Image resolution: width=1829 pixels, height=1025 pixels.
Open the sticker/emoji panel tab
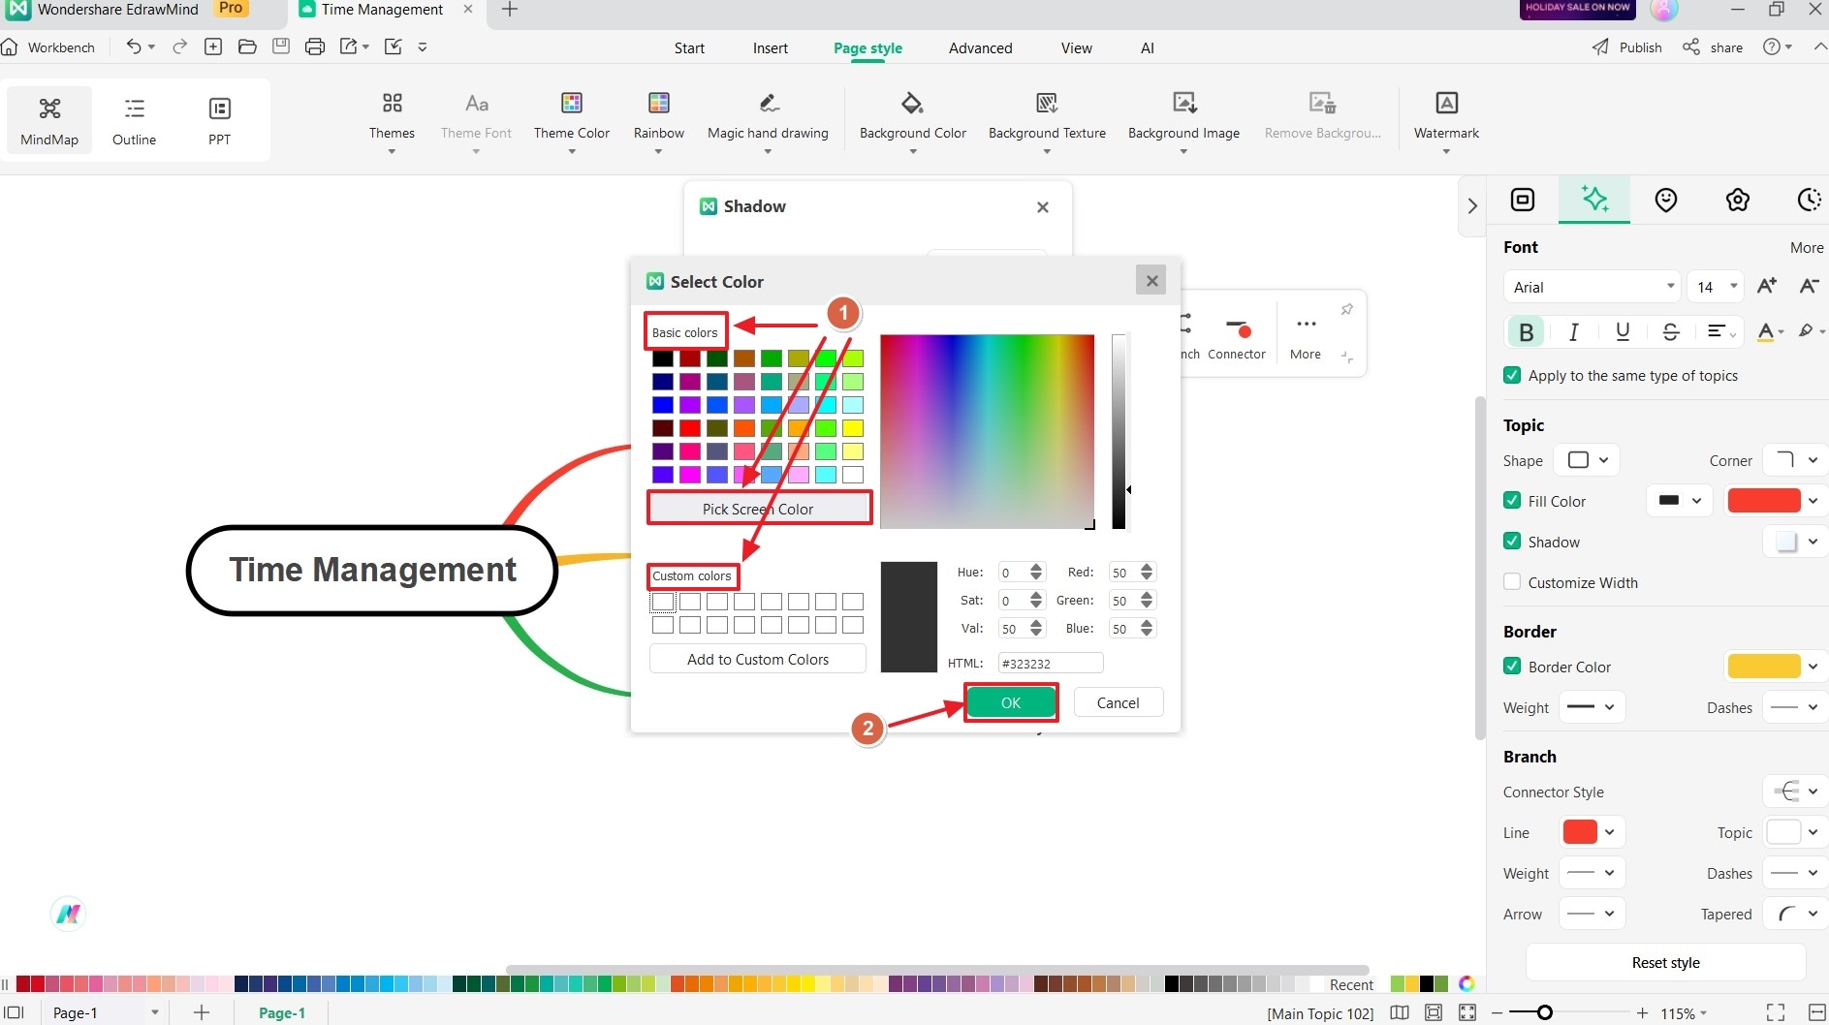[1666, 200]
